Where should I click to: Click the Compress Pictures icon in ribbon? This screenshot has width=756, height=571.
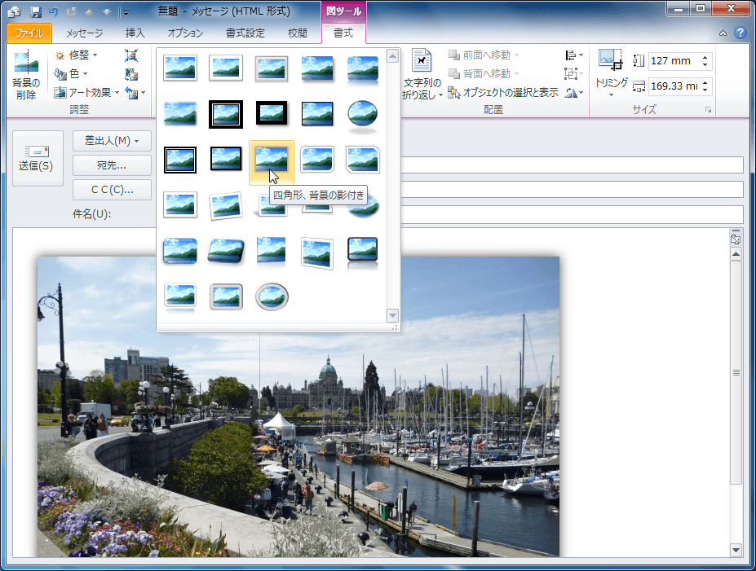131,55
